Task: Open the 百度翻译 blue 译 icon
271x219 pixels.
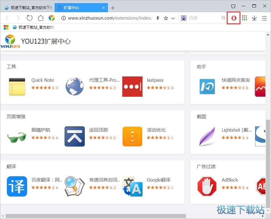Action: tap(17, 186)
